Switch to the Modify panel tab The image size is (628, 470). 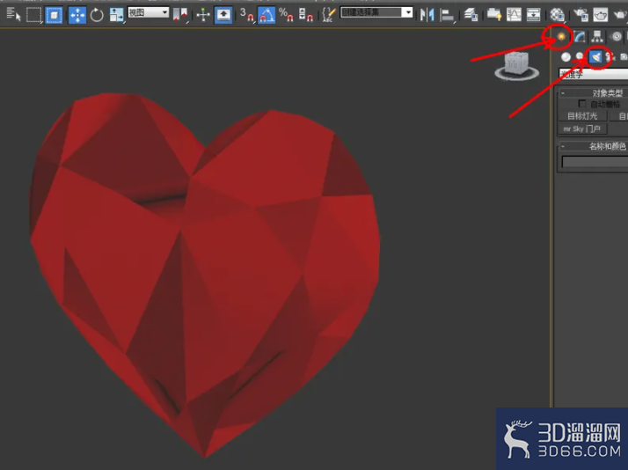579,37
